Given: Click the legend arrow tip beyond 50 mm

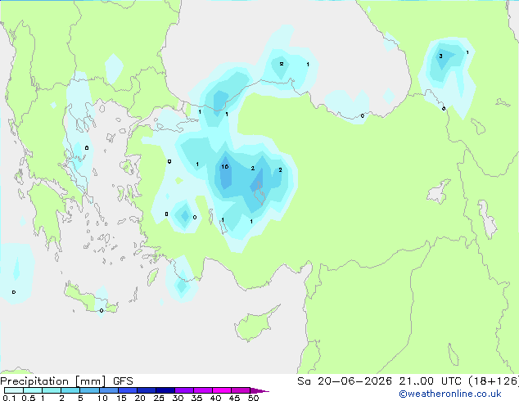Looking at the screenshot, I should coord(259,390).
